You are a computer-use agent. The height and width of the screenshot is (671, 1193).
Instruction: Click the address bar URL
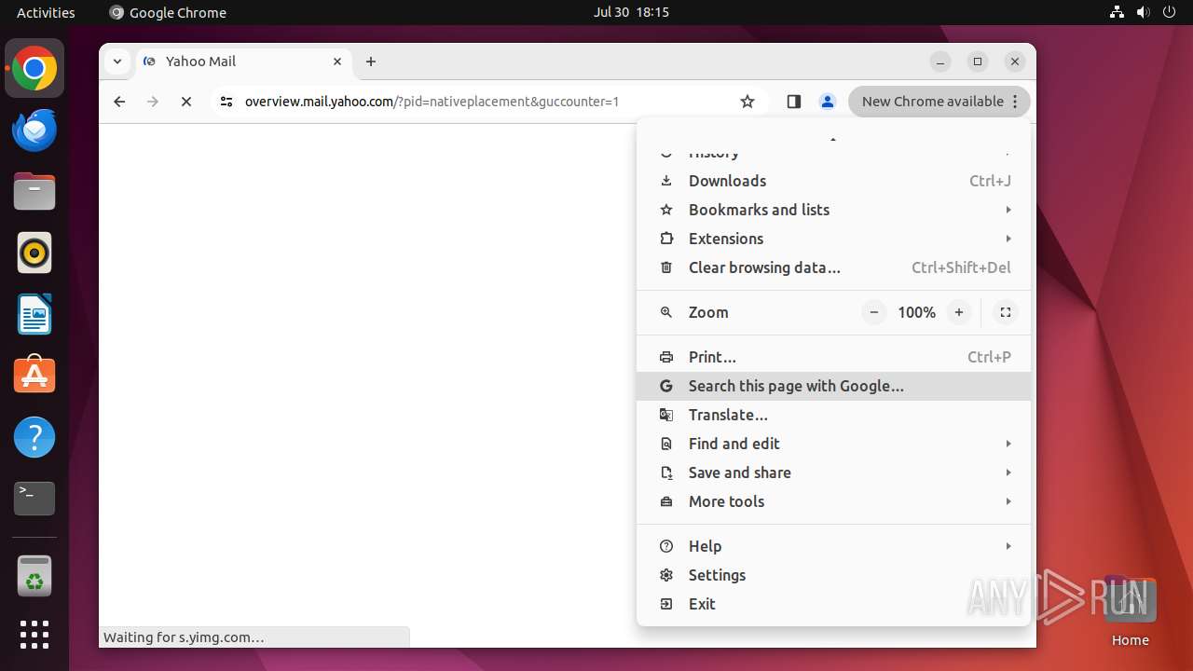click(x=432, y=102)
